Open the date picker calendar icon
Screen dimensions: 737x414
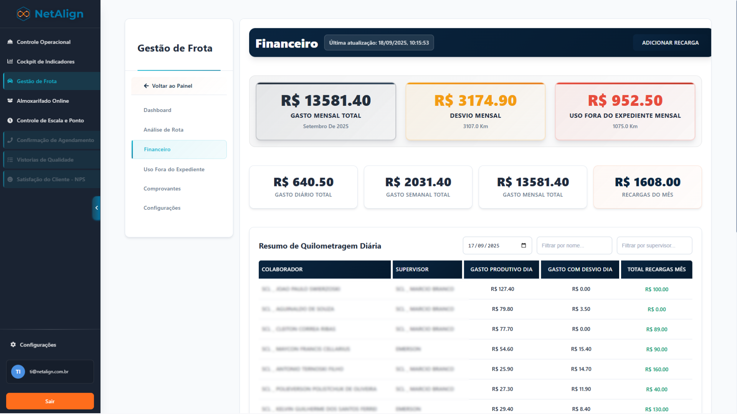tap(524, 246)
